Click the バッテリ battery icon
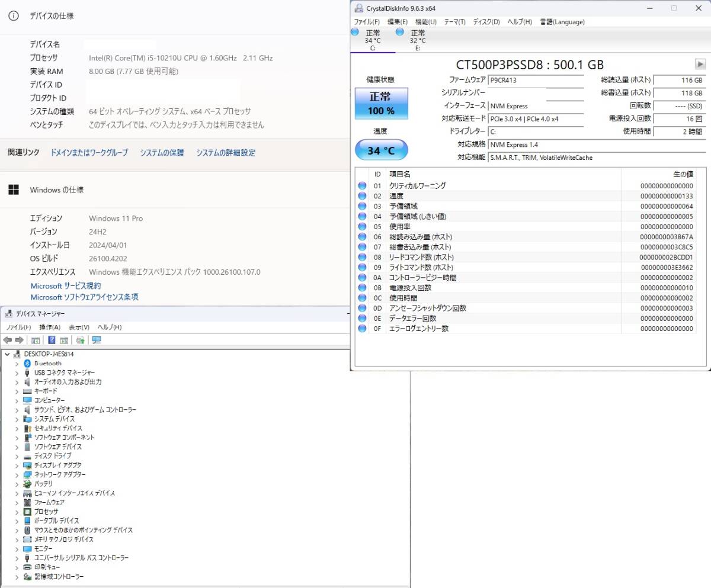 click(x=27, y=484)
